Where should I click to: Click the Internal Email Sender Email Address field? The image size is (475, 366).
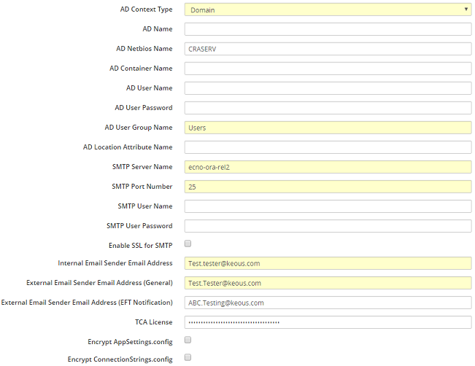point(328,263)
